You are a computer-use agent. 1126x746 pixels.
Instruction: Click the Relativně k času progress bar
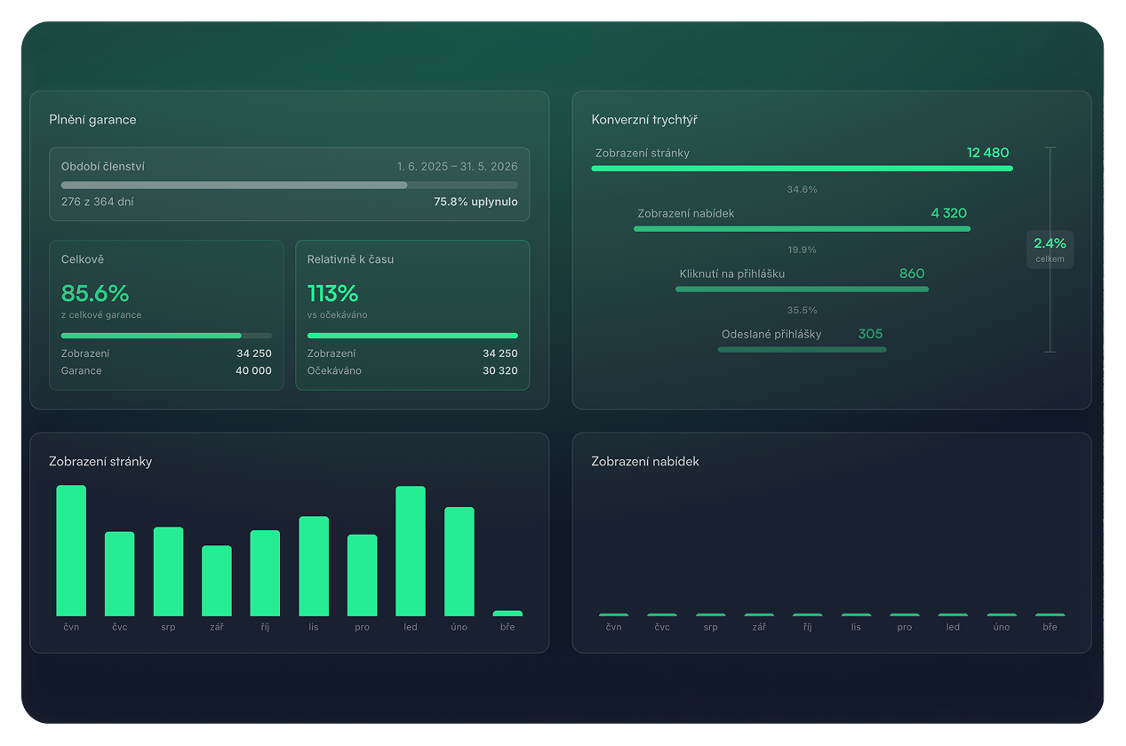tap(412, 336)
